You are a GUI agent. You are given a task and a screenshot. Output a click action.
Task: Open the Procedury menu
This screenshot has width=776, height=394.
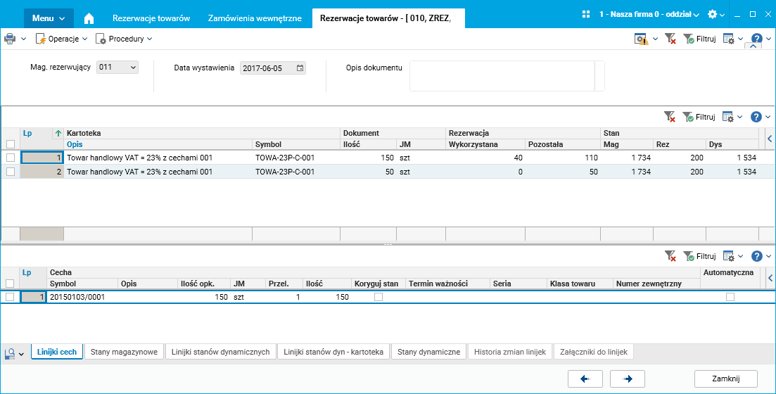click(x=124, y=39)
